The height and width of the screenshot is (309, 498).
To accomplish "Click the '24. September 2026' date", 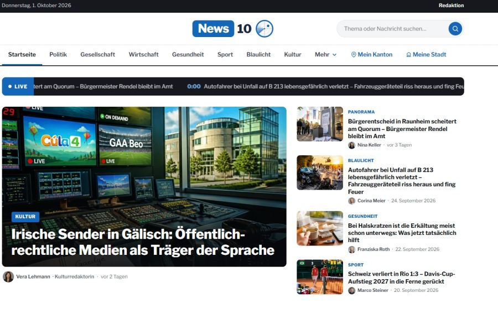I will [x=413, y=201].
